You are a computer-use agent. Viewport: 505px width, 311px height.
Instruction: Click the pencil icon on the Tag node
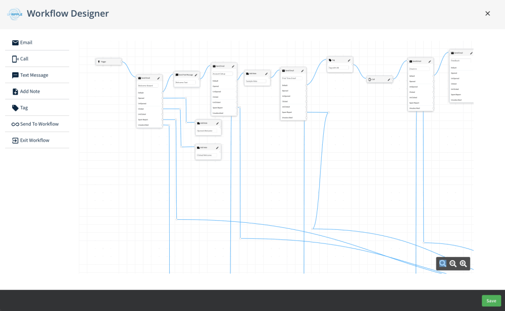(349, 60)
